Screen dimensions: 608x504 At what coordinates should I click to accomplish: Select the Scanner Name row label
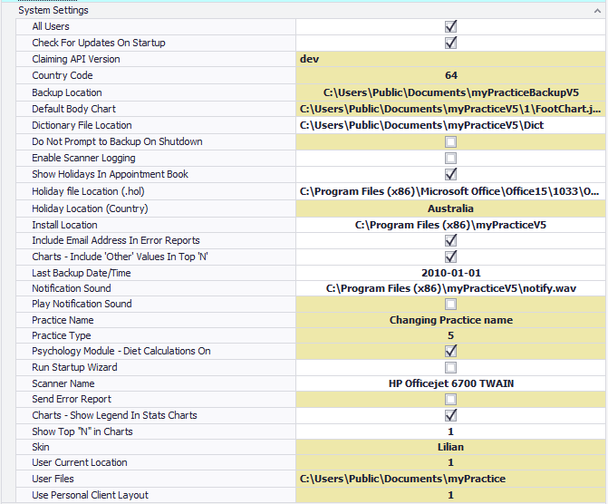pos(63,383)
